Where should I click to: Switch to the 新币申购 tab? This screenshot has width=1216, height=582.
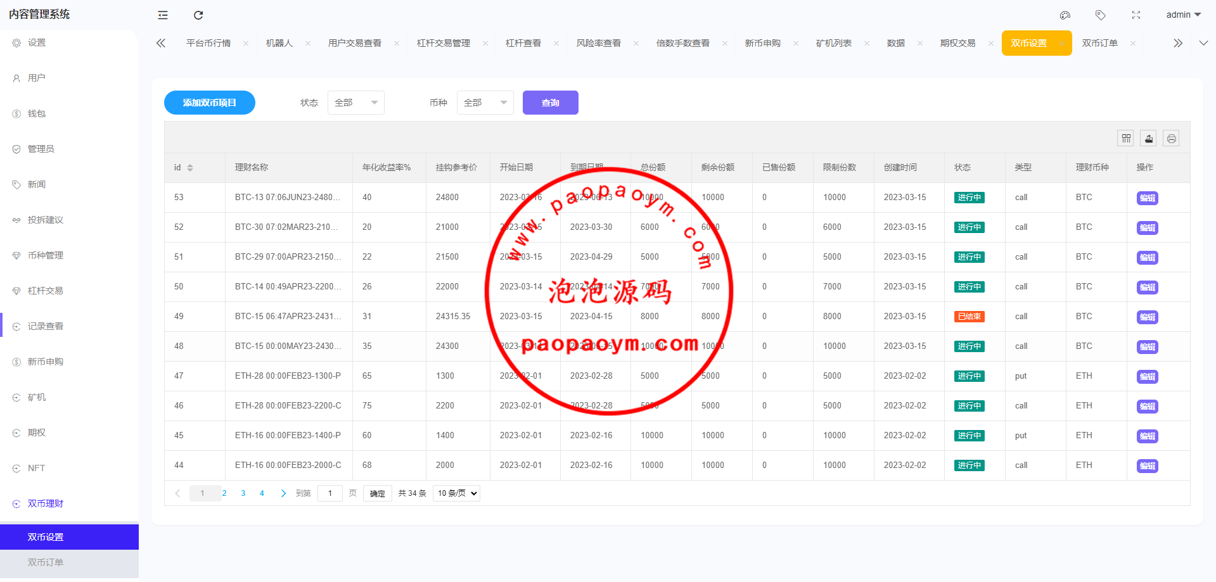click(763, 43)
